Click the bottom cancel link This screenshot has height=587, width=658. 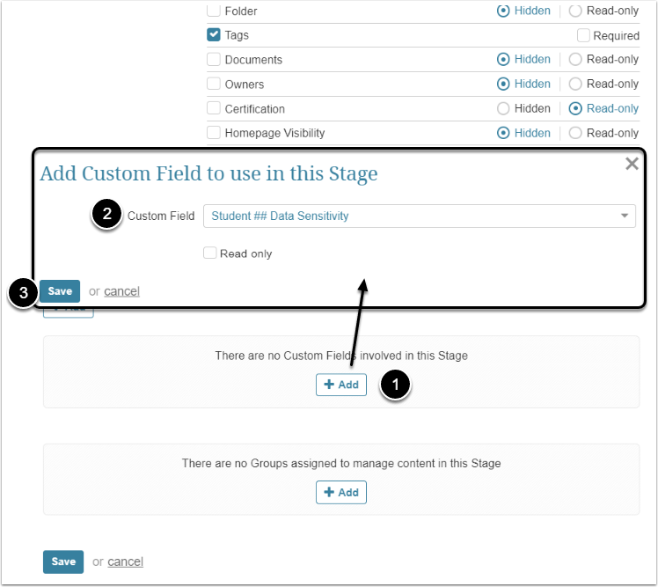(x=125, y=561)
